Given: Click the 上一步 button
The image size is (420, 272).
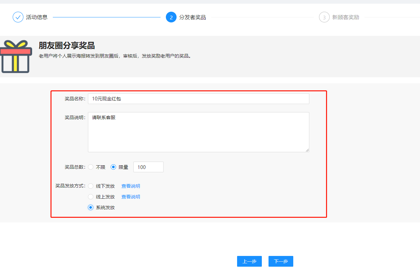Looking at the screenshot, I should tap(249, 261).
